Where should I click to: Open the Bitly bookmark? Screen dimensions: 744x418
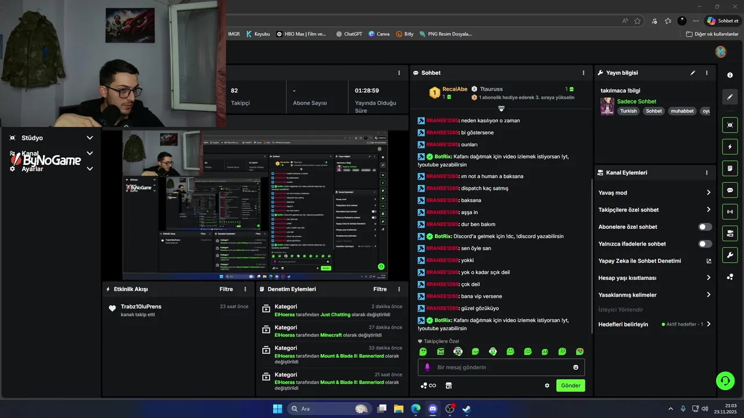[x=405, y=34]
